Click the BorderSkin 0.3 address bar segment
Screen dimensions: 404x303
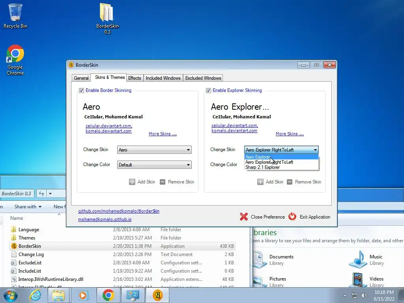[x=17, y=193]
